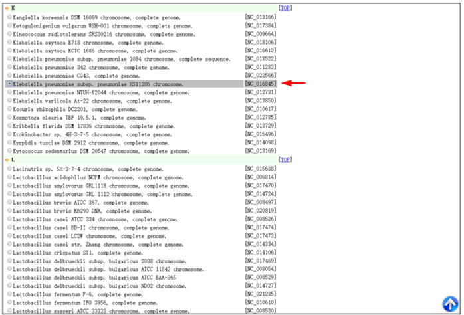Image resolution: width=464 pixels, height=315 pixels.
Task: Select Klebsiella pneumoniae HS11286 radio button
Action: tap(9, 84)
